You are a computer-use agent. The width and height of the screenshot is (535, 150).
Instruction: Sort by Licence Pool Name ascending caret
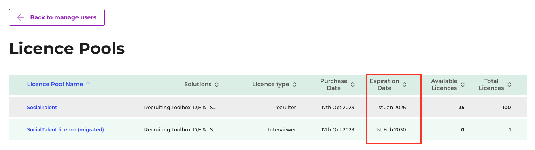point(88,84)
